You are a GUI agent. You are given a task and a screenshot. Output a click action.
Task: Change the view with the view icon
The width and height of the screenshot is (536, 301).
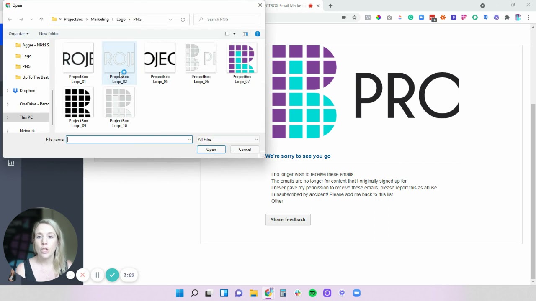point(227,34)
